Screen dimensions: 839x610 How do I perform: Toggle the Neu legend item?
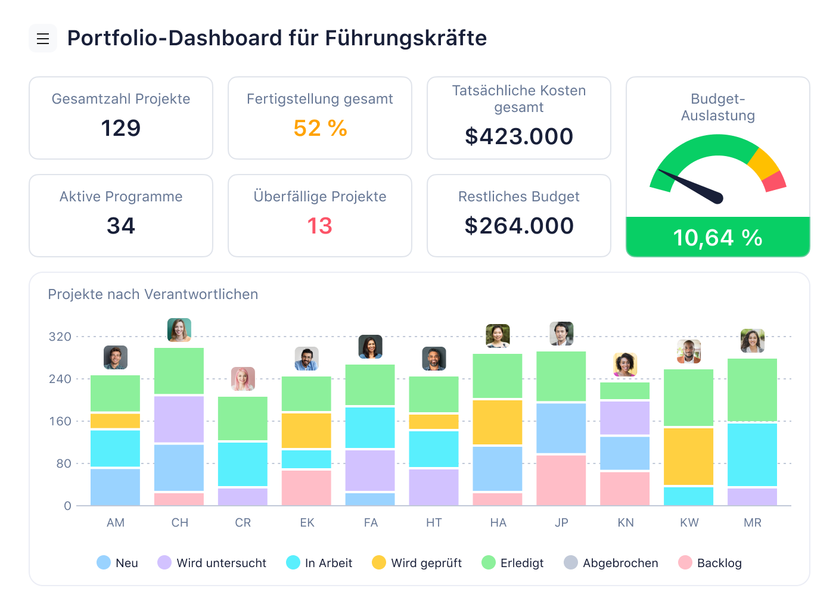tap(117, 563)
